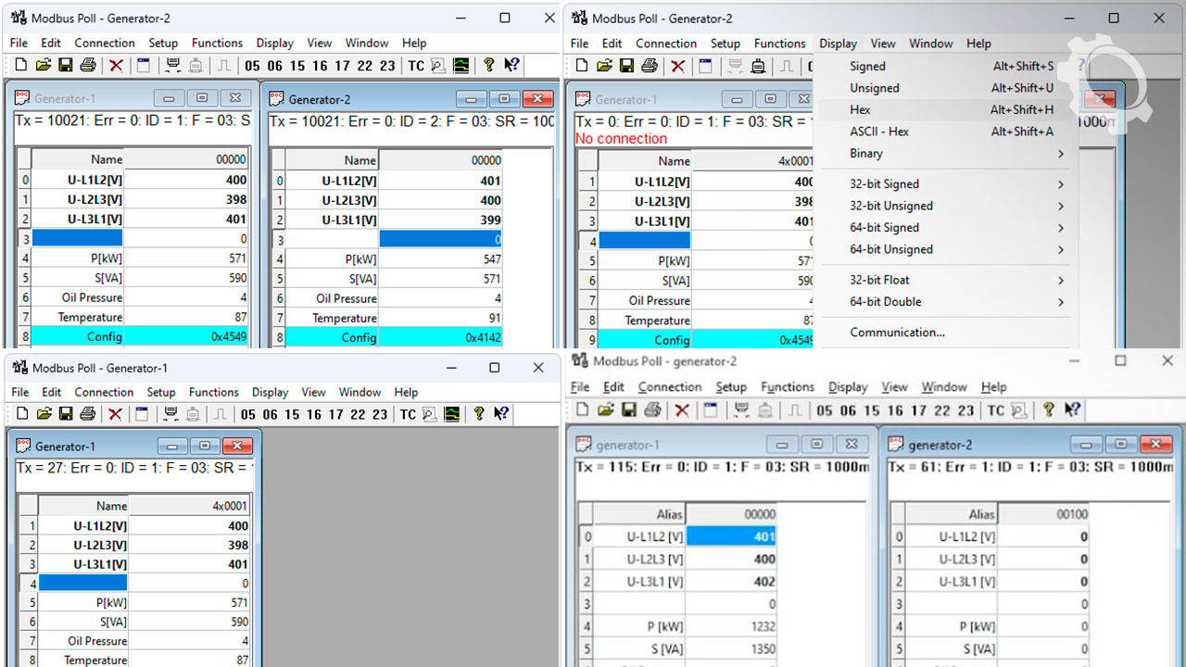This screenshot has height=667, width=1186.
Task: Click yellow question mark icon in lowercase generator-2 toolbar
Action: tap(1048, 410)
